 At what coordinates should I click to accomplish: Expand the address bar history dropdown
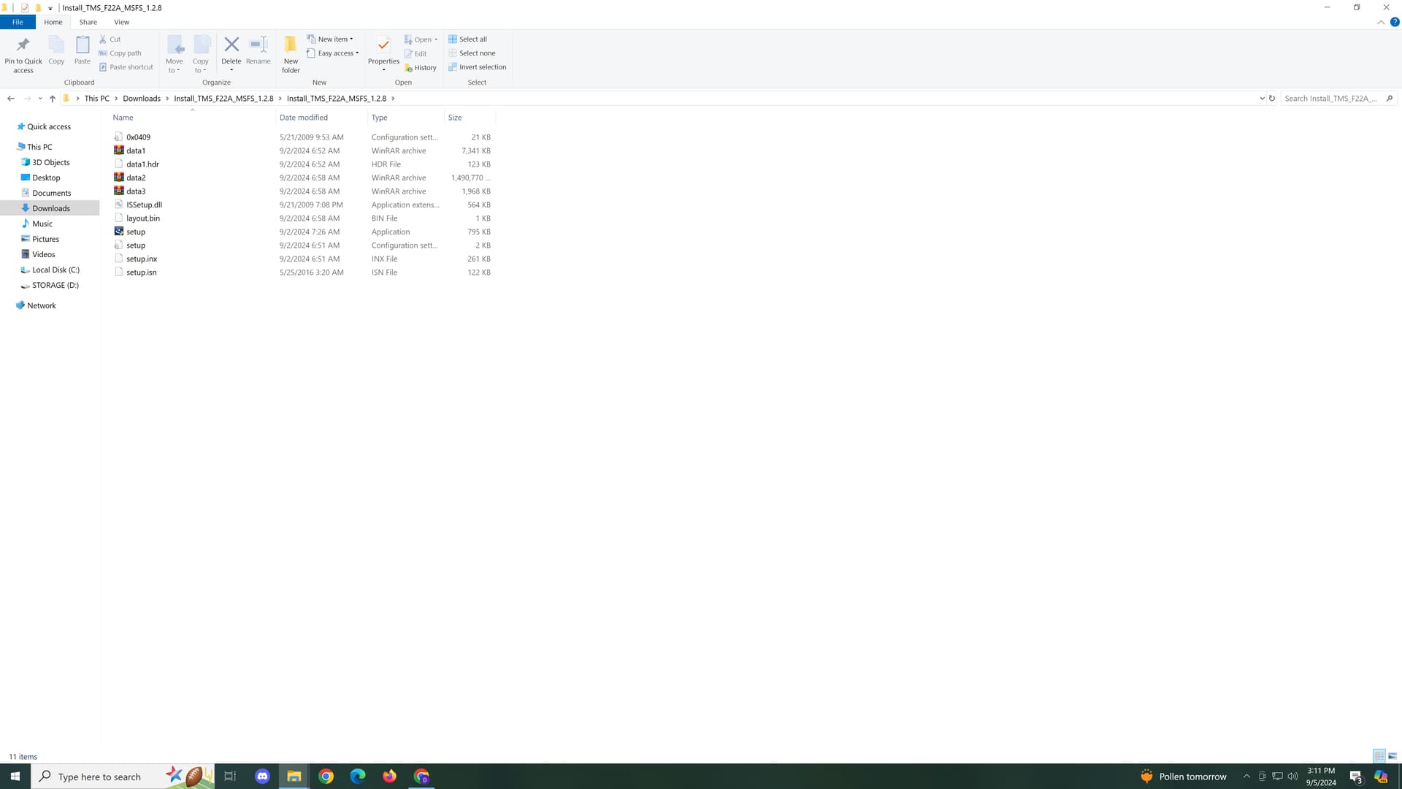point(1262,99)
